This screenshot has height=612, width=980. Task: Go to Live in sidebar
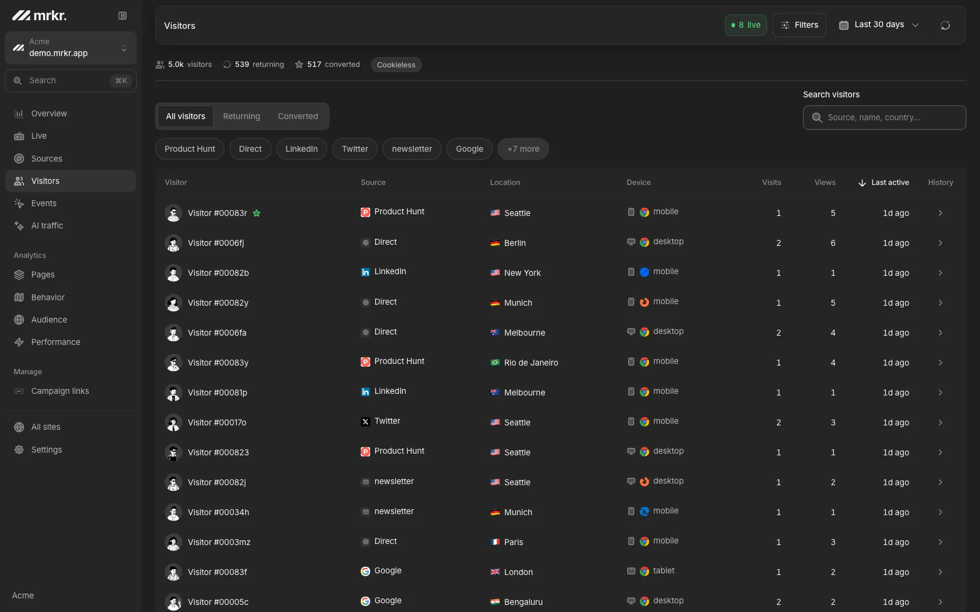coord(71,136)
